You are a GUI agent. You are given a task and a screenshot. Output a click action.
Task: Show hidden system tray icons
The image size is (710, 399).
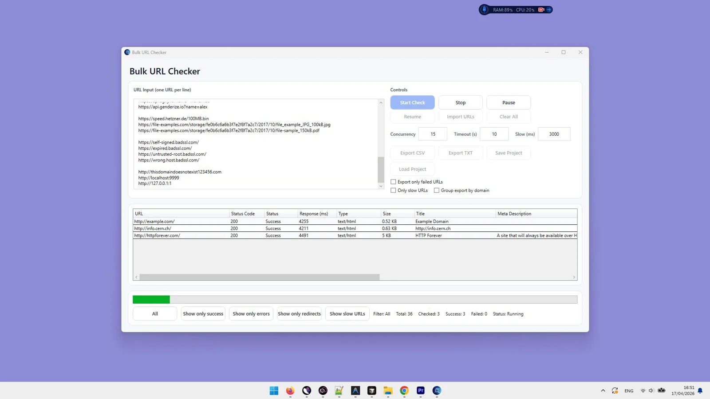[603, 391]
